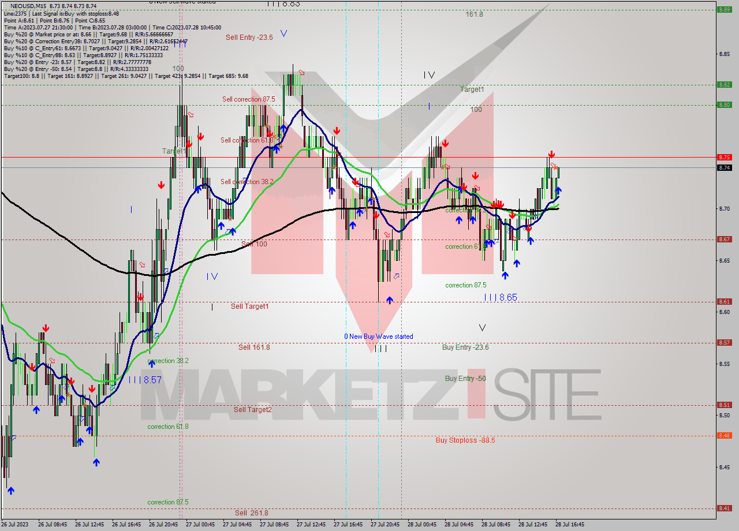This screenshot has width=739, height=531.
Task: Select the 'Sell correction 87.5' label
Action: pyautogui.click(x=248, y=99)
